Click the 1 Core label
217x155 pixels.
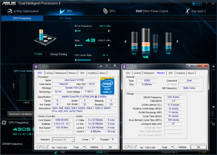click(x=38, y=54)
